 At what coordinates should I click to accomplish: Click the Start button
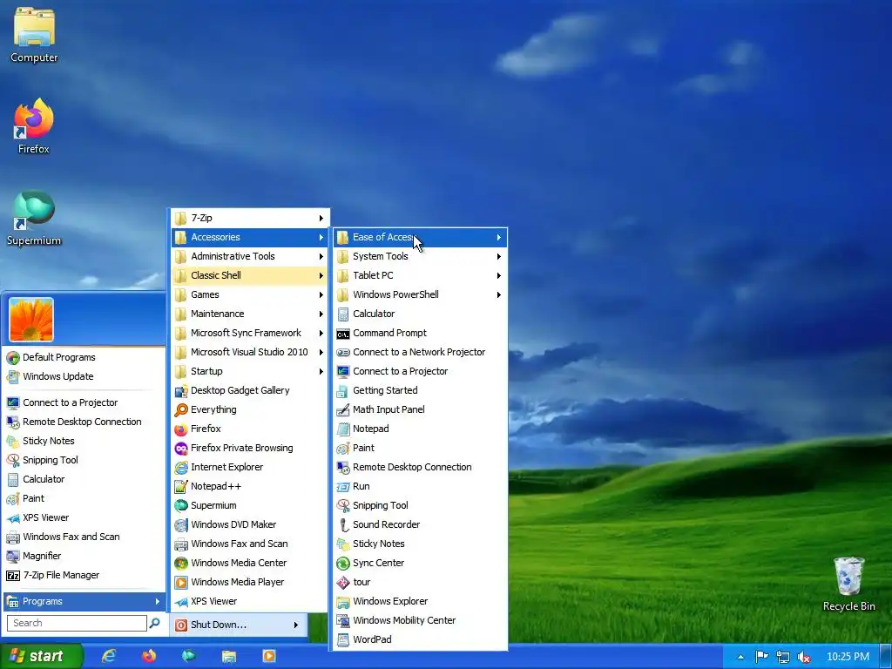click(41, 656)
